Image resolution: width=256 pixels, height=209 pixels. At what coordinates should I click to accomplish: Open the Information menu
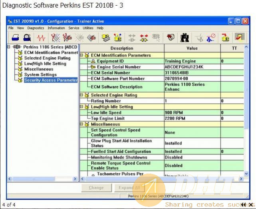[x=56, y=28]
